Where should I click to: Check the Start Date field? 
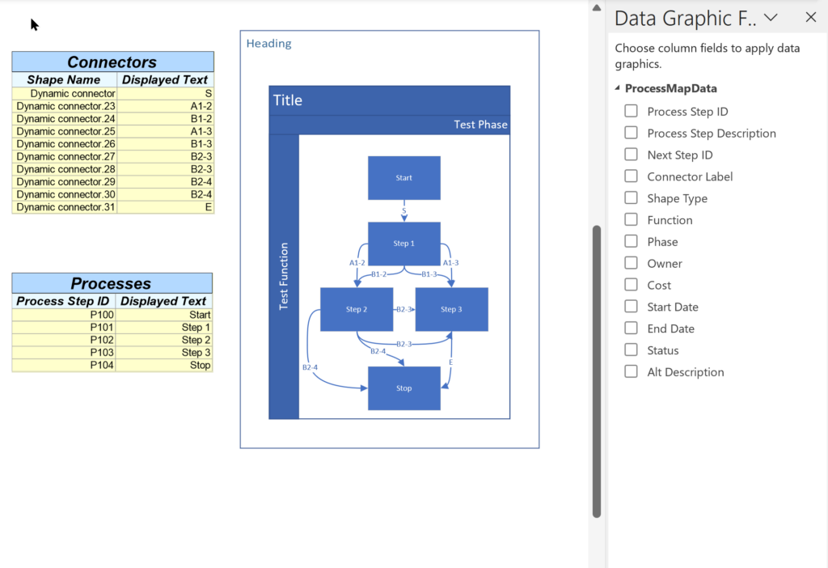(x=631, y=307)
